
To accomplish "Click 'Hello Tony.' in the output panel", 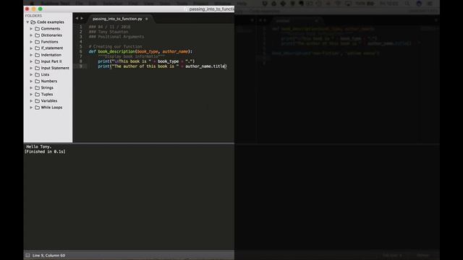I will [38, 147].
